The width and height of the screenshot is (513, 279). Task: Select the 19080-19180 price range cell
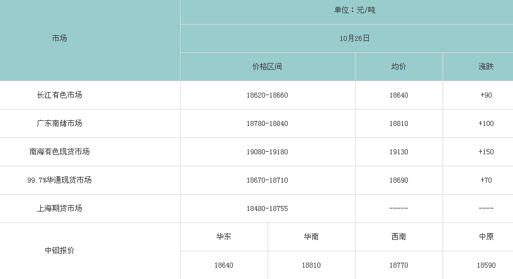[x=267, y=152]
